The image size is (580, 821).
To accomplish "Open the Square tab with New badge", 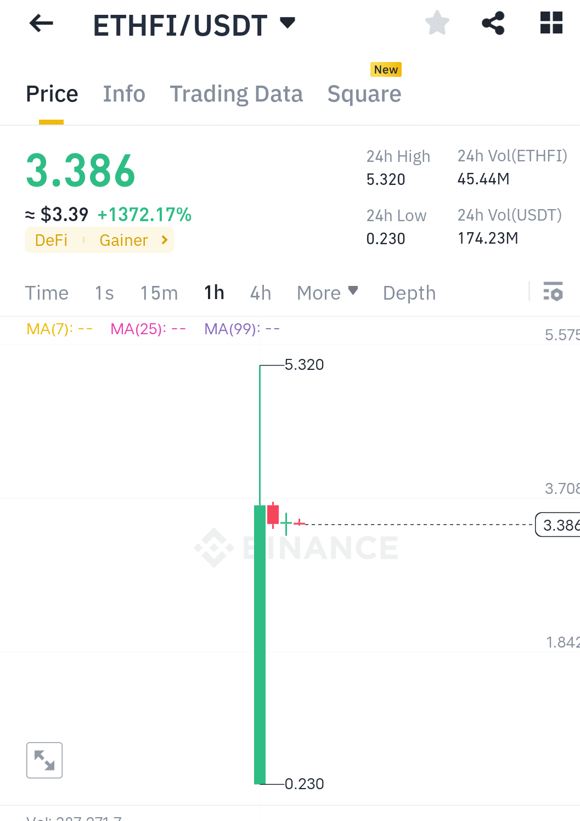I will point(364,94).
